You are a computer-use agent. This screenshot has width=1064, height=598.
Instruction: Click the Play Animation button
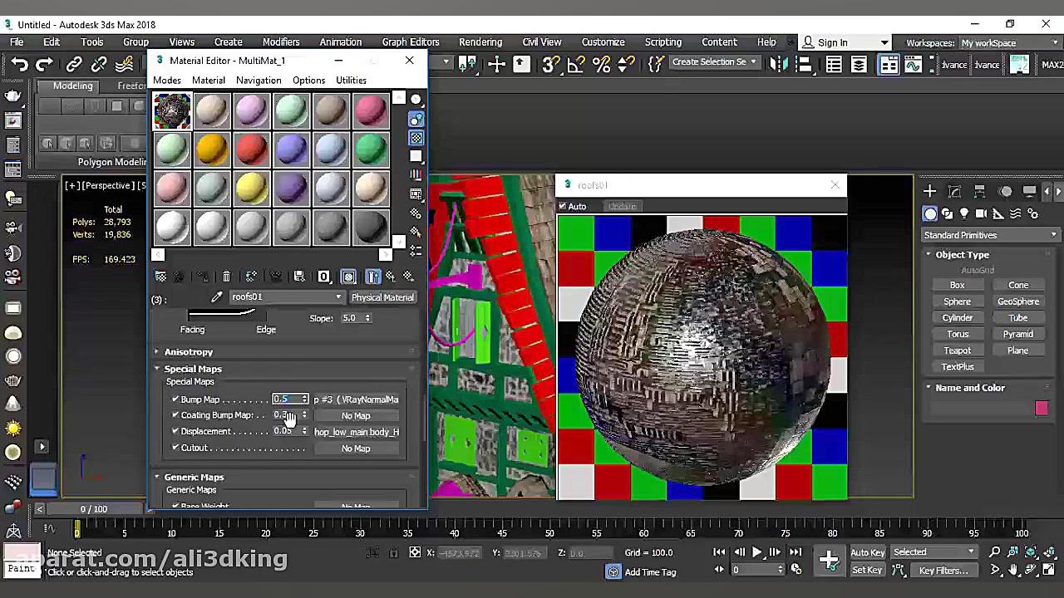(756, 552)
